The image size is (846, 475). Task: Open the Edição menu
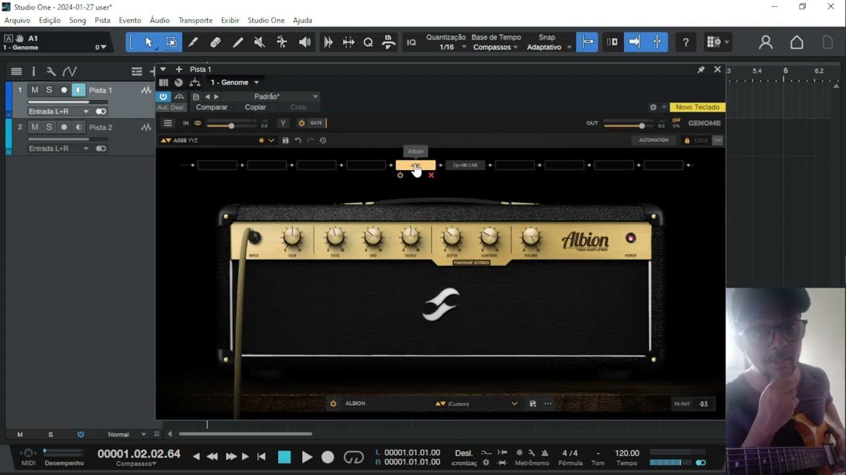coord(50,20)
